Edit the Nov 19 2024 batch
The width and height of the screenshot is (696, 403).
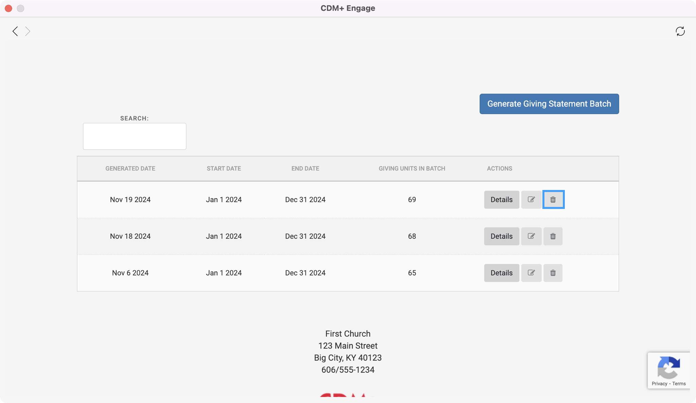tap(531, 199)
